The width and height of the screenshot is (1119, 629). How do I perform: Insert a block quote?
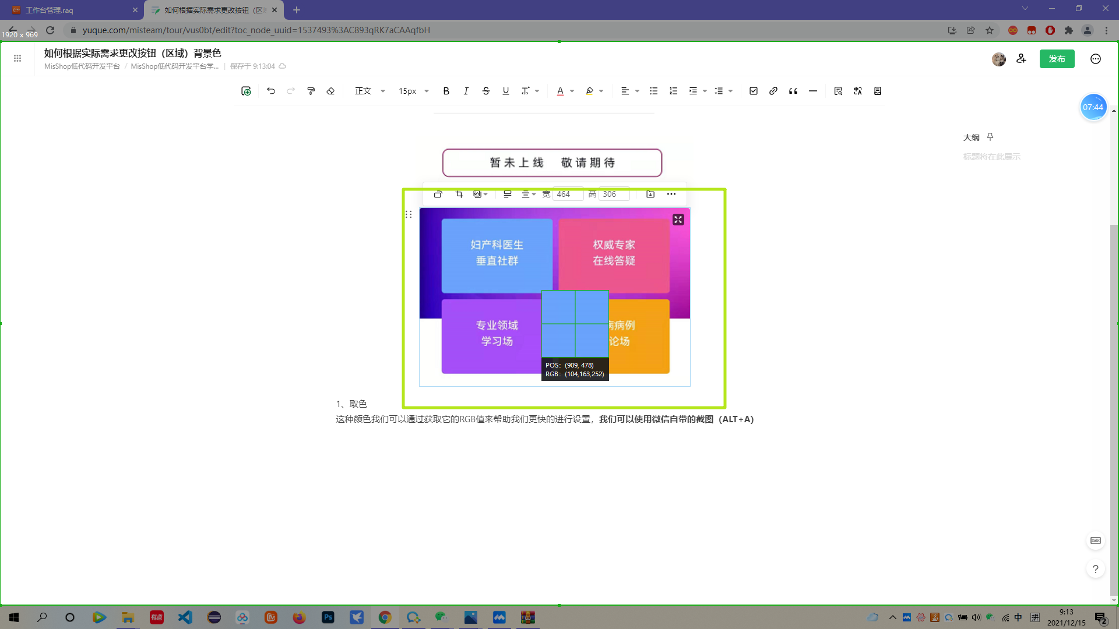(793, 91)
